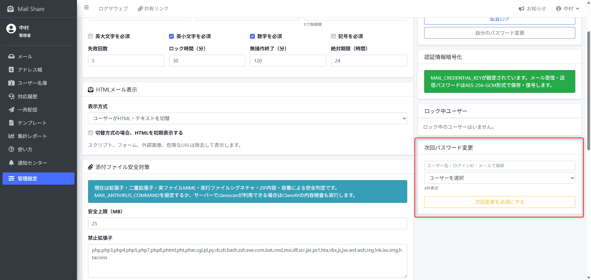Click the お知らせ megaphone icon
The image size is (591, 280).
tap(521, 9)
